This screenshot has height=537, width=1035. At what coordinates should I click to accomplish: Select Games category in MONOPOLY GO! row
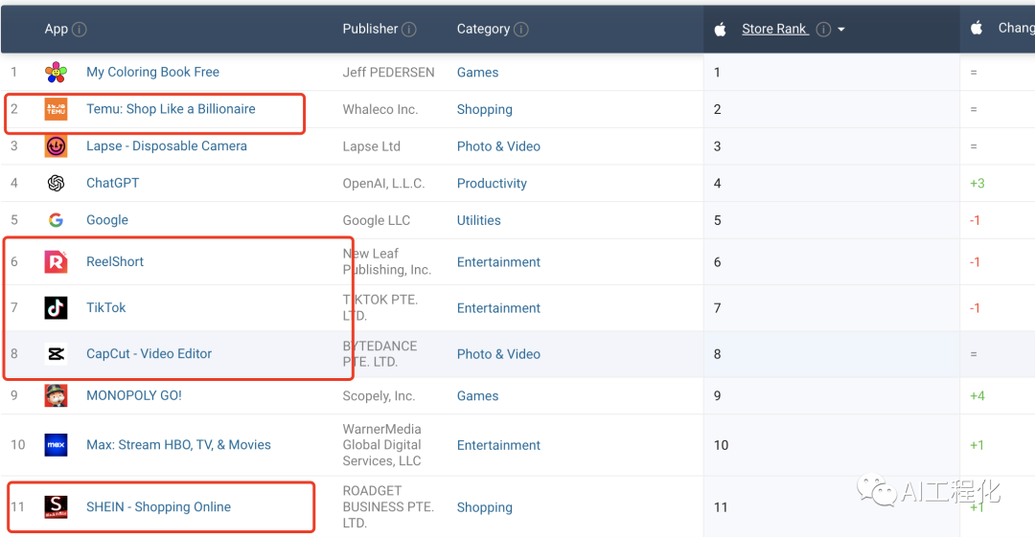[478, 396]
